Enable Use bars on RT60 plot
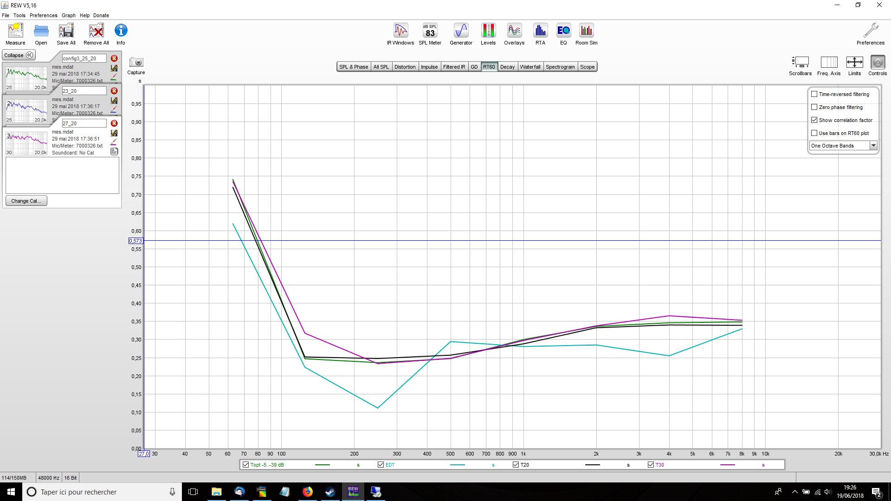The image size is (891, 501). (x=814, y=133)
